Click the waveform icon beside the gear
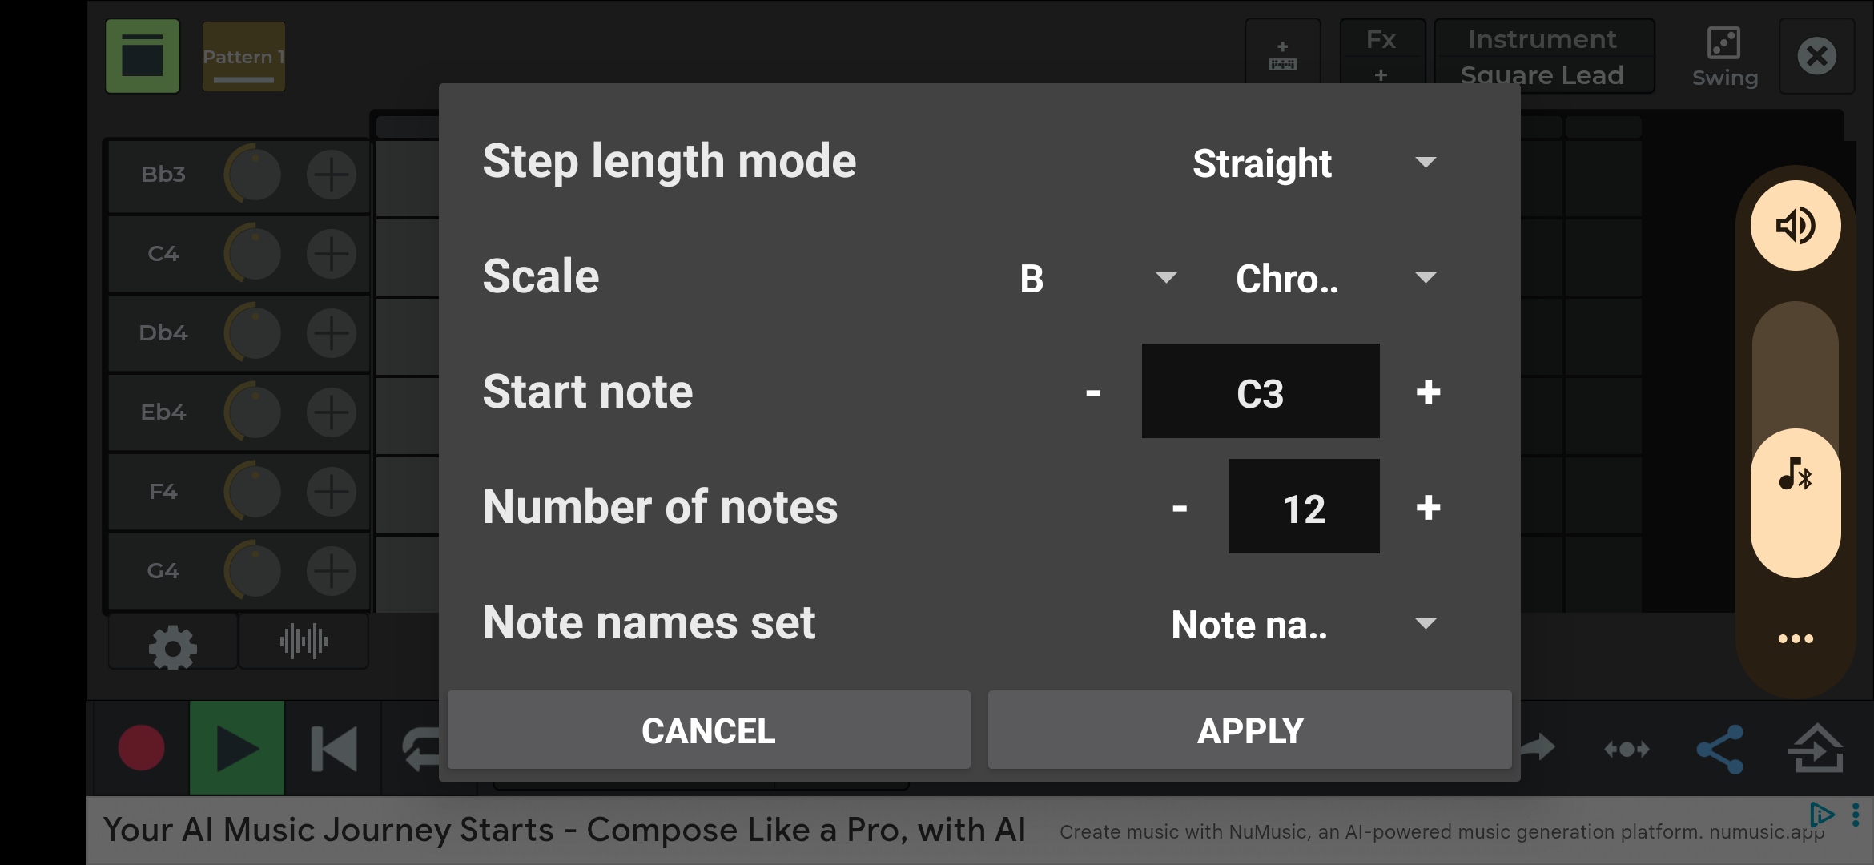The image size is (1874, 865). pyautogui.click(x=304, y=642)
